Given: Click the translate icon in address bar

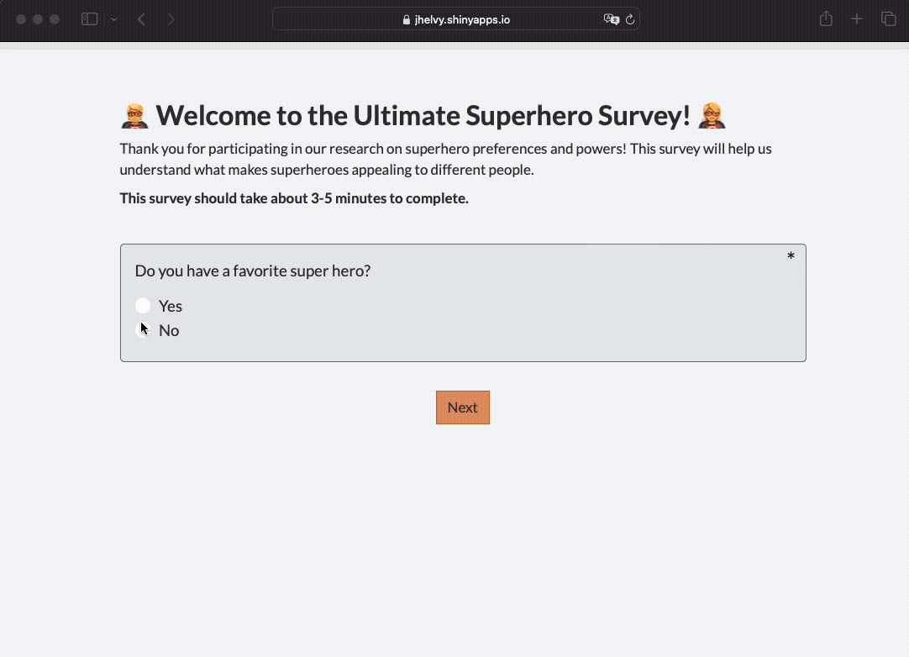Looking at the screenshot, I should [x=611, y=19].
